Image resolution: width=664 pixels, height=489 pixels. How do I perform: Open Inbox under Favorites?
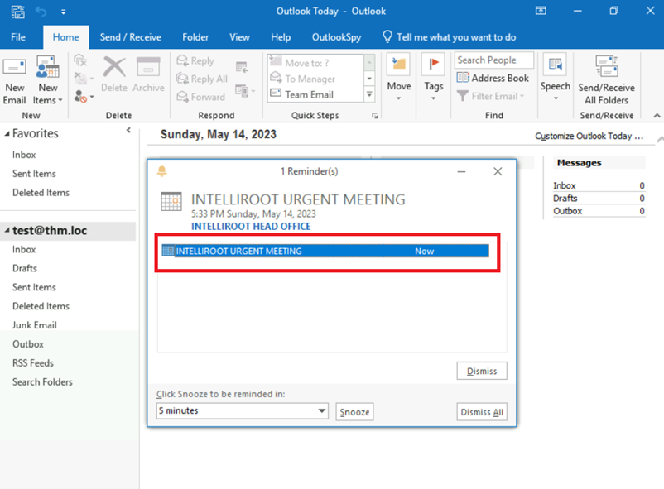pos(24,155)
